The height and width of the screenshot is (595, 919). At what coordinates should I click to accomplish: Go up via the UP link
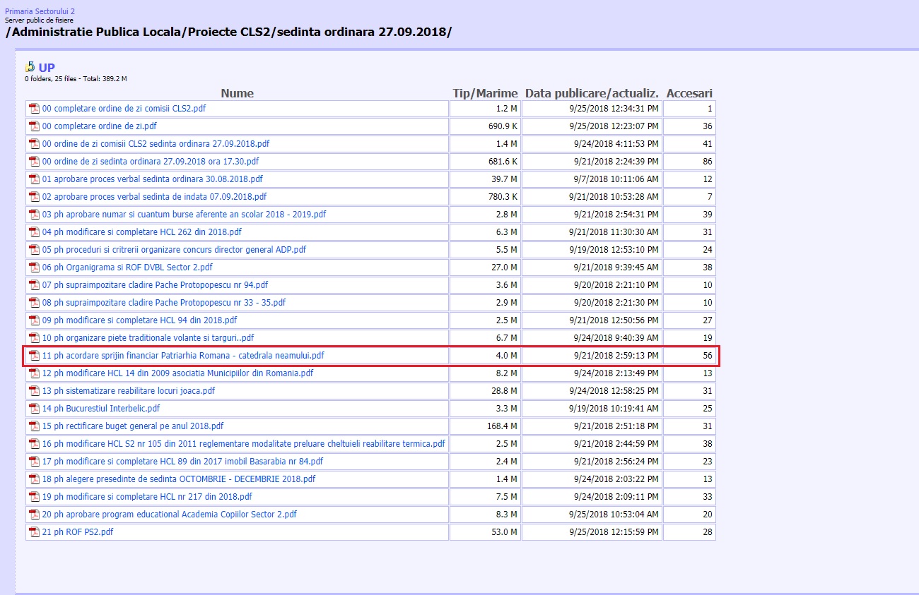point(47,68)
